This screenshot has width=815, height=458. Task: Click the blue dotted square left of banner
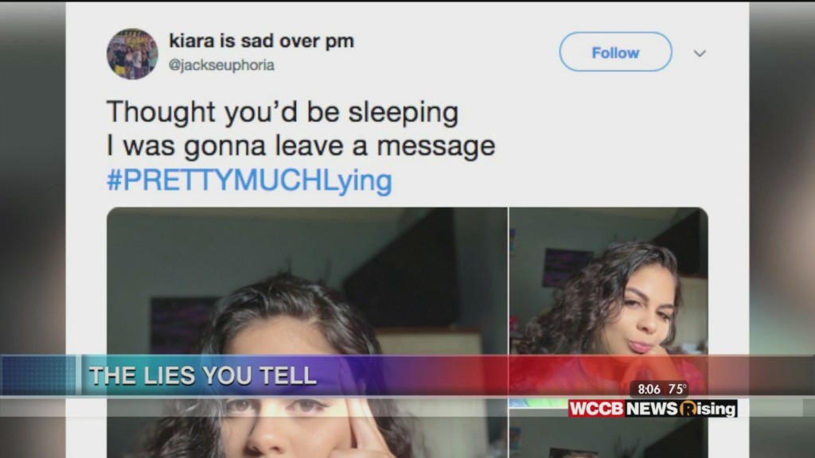(38, 375)
